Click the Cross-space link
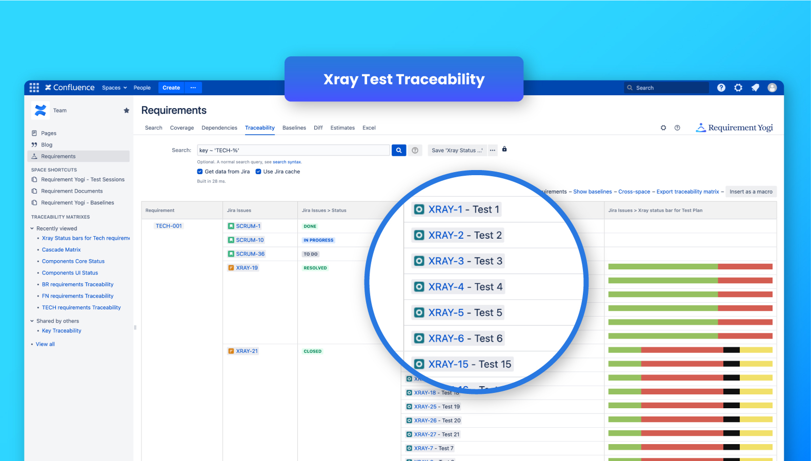The image size is (811, 461). (x=634, y=192)
